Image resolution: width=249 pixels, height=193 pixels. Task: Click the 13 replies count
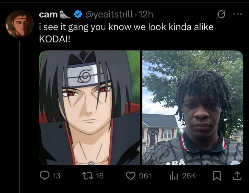pos(56,176)
